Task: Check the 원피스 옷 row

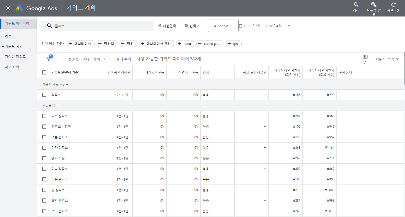Action: pyautogui.click(x=44, y=158)
